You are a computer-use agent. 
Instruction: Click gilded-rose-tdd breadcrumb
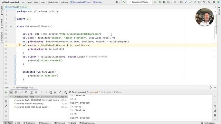pyautogui.click(x=10, y=2)
